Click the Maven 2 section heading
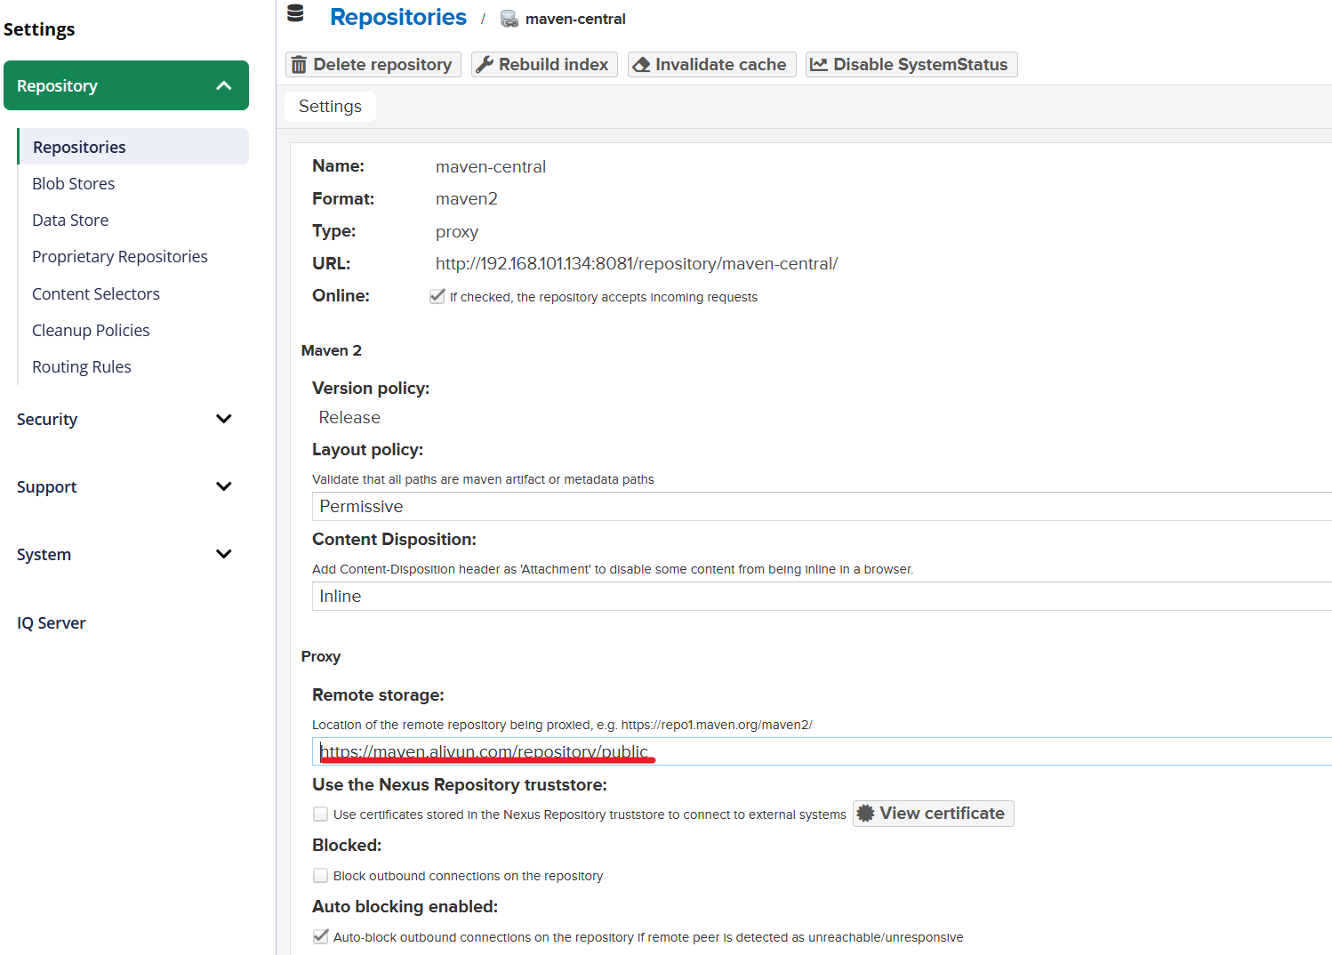Viewport: 1332px width, 955px height. tap(332, 350)
